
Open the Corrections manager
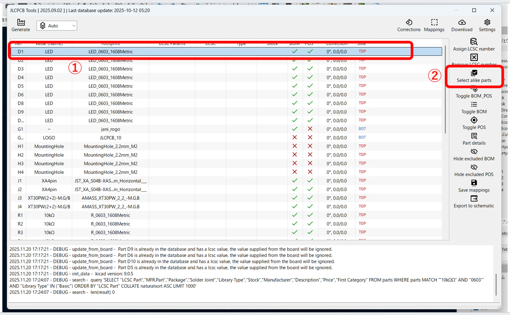(x=409, y=25)
